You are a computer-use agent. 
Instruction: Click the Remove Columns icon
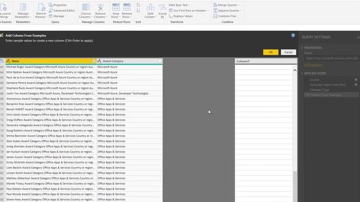(x=100, y=7)
